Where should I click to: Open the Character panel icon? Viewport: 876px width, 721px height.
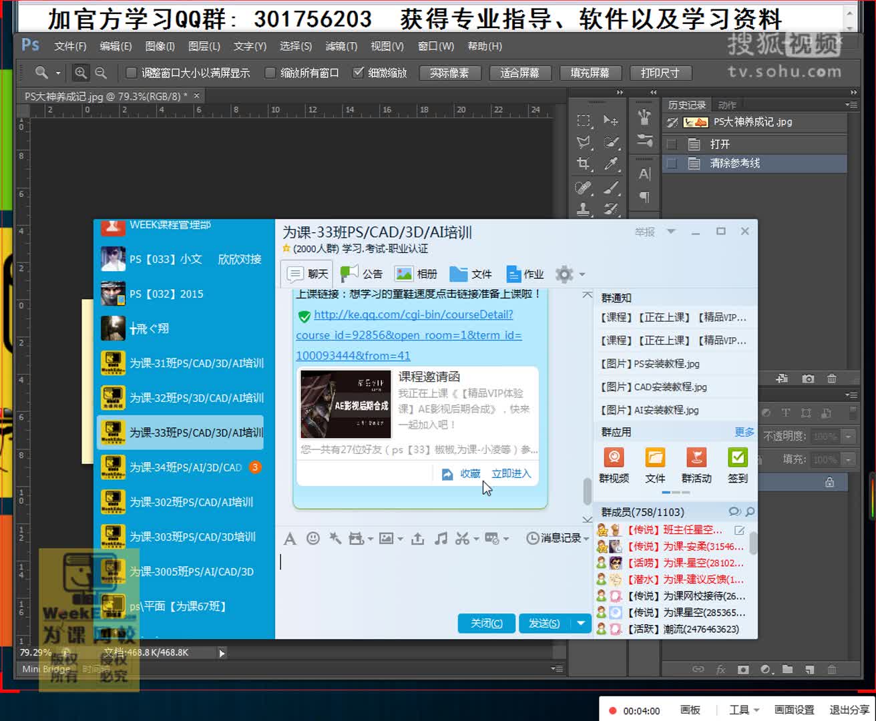(x=644, y=174)
